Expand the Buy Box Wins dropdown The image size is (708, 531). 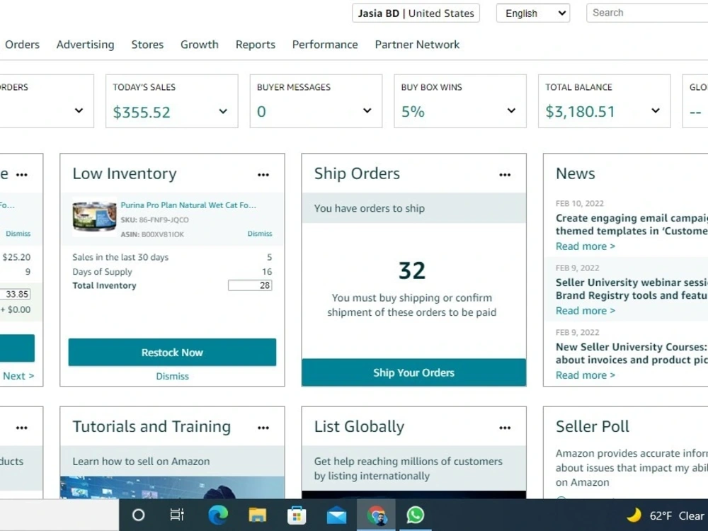tap(511, 110)
